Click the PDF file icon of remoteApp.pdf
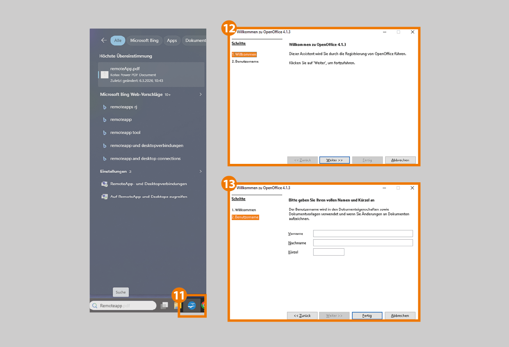Viewport: 509px width, 347px height. pos(105,75)
